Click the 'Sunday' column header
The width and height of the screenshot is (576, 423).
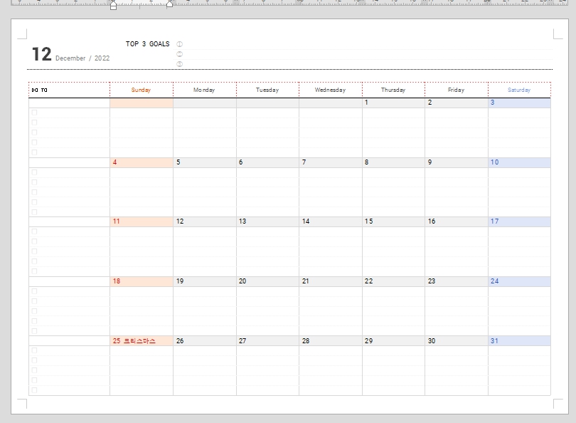(x=141, y=90)
